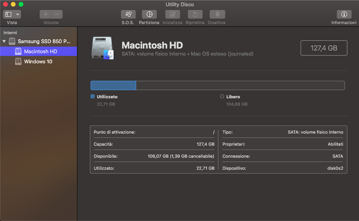Click the green zoom window button
Viewport: 359px width, 221px height.
21,4
